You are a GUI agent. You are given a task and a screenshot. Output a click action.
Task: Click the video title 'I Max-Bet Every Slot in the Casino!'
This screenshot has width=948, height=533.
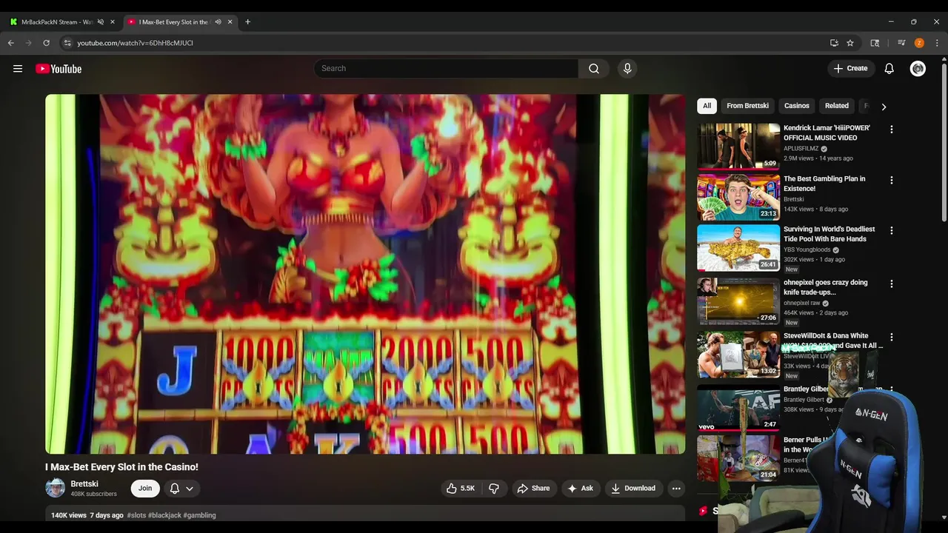[x=121, y=467]
